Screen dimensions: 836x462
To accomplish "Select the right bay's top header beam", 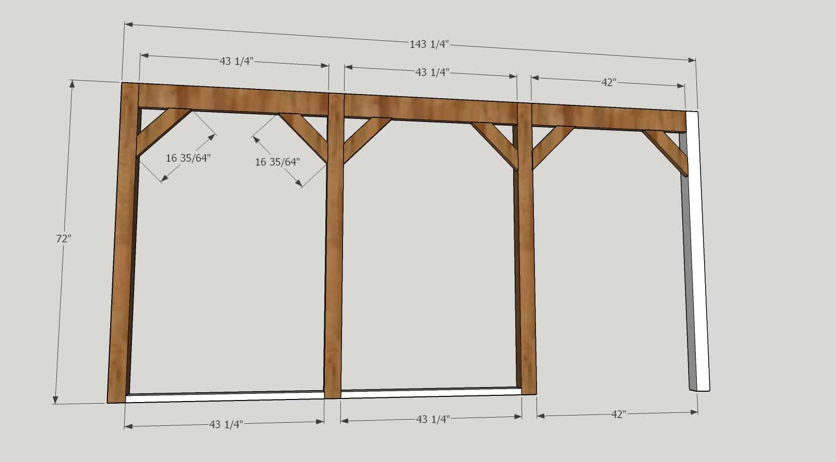I will tap(608, 117).
